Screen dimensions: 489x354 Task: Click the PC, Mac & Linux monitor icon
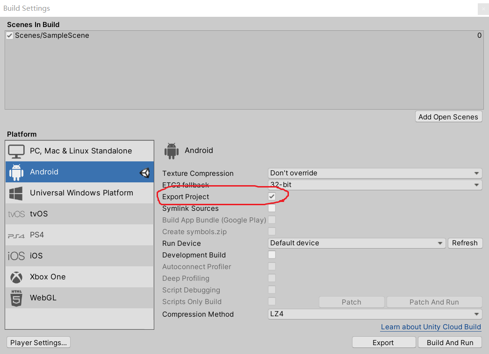coord(16,152)
